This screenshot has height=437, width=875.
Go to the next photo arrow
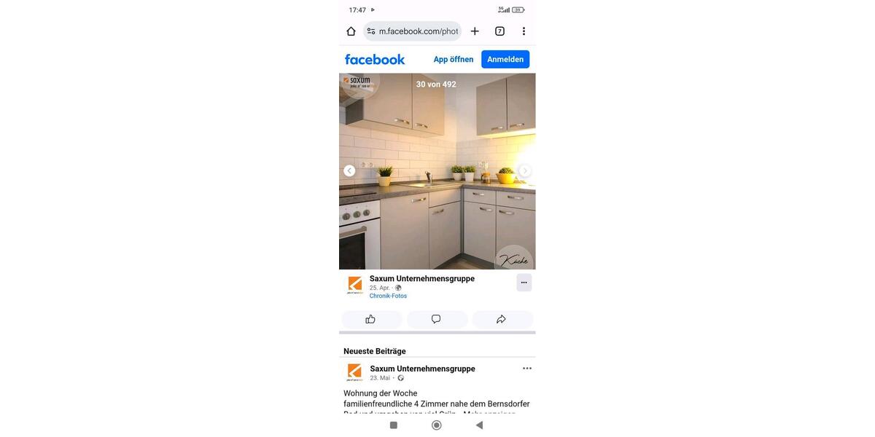[525, 170]
